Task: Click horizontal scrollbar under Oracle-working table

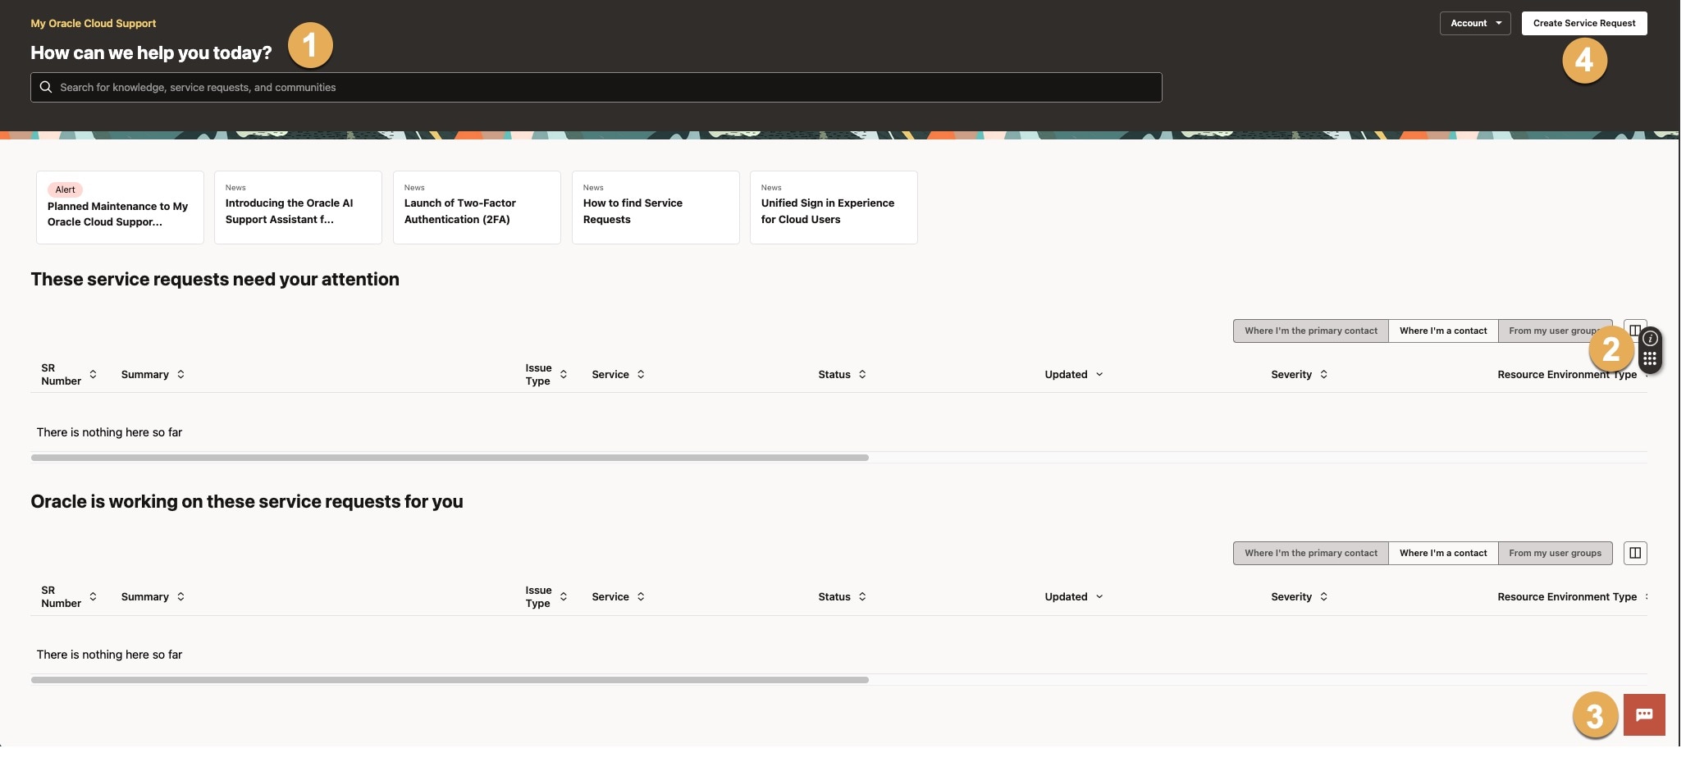Action: click(450, 680)
